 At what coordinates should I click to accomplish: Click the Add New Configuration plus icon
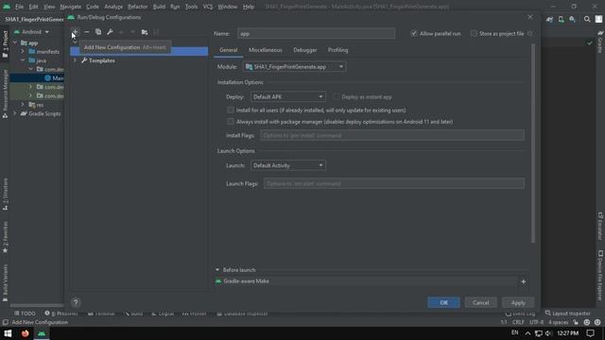pyautogui.click(x=76, y=32)
